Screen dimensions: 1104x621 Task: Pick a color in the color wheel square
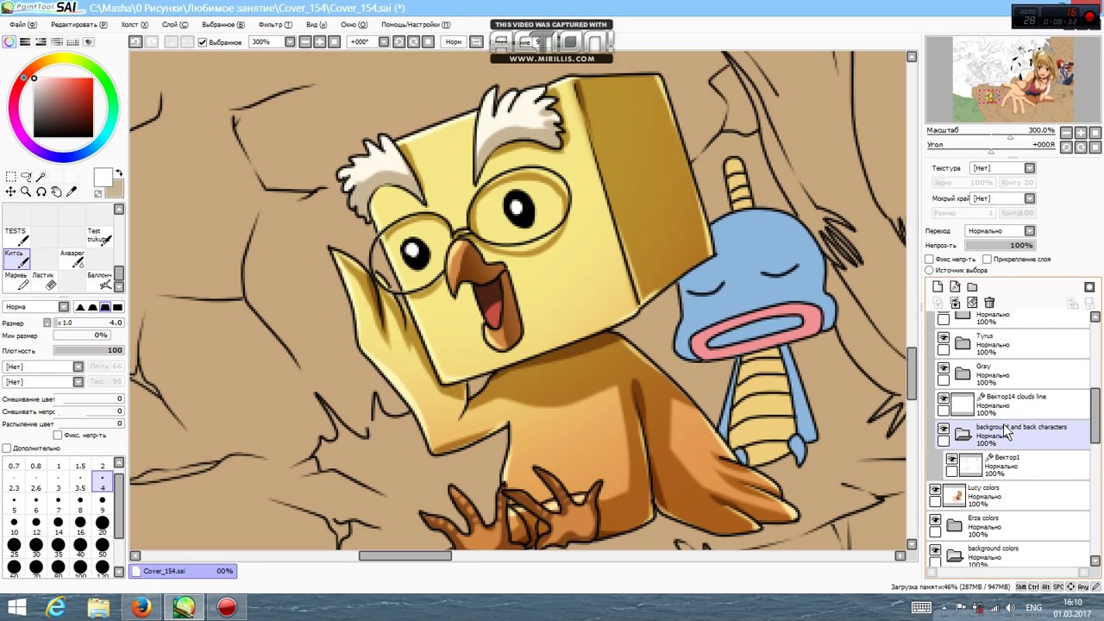point(63,108)
